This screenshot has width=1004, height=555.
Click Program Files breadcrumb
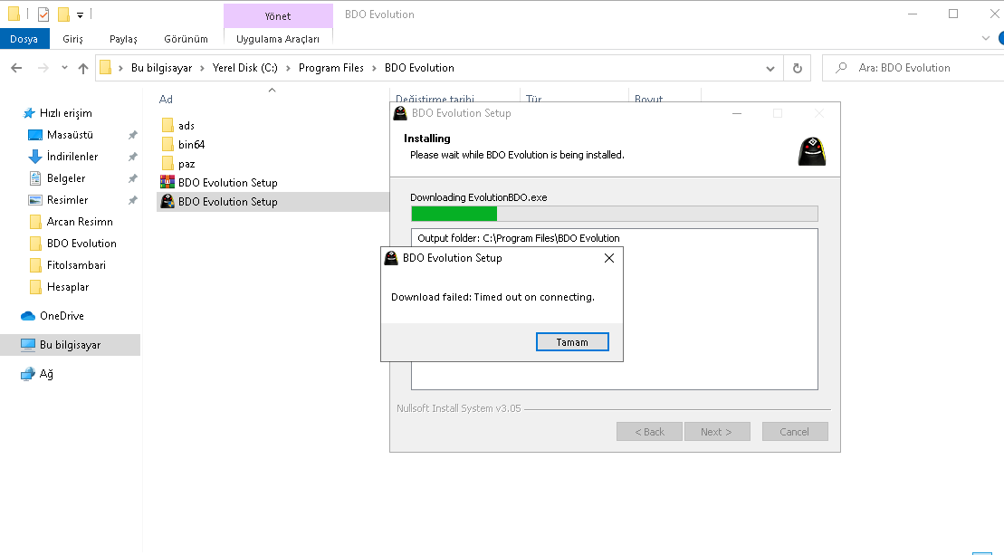click(x=330, y=68)
